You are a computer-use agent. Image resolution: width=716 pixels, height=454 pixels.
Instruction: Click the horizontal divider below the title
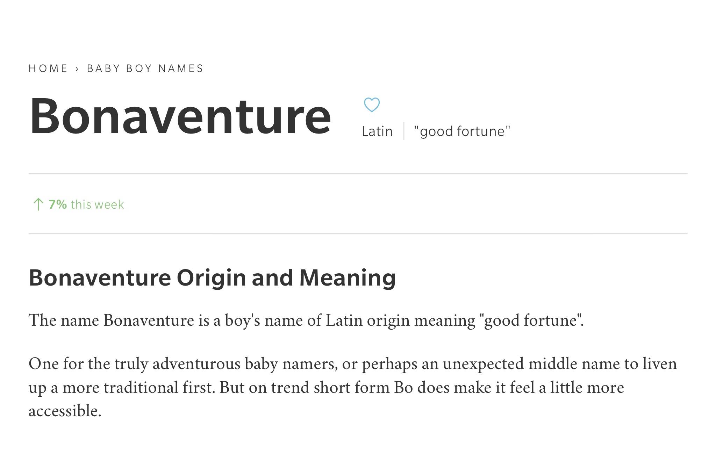pyautogui.click(x=358, y=174)
